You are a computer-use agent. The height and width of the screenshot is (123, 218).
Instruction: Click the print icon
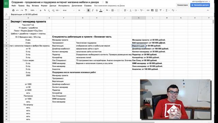coord(13,10)
